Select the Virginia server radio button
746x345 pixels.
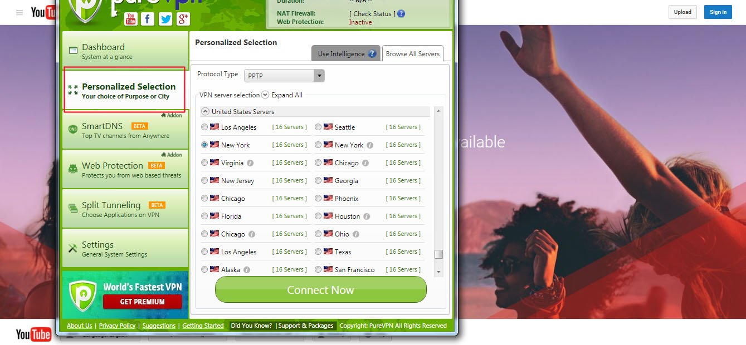[x=204, y=162]
